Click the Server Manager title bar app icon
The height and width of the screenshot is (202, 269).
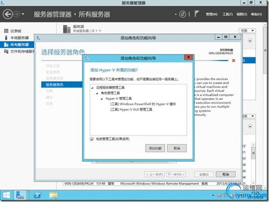click(3, 3)
